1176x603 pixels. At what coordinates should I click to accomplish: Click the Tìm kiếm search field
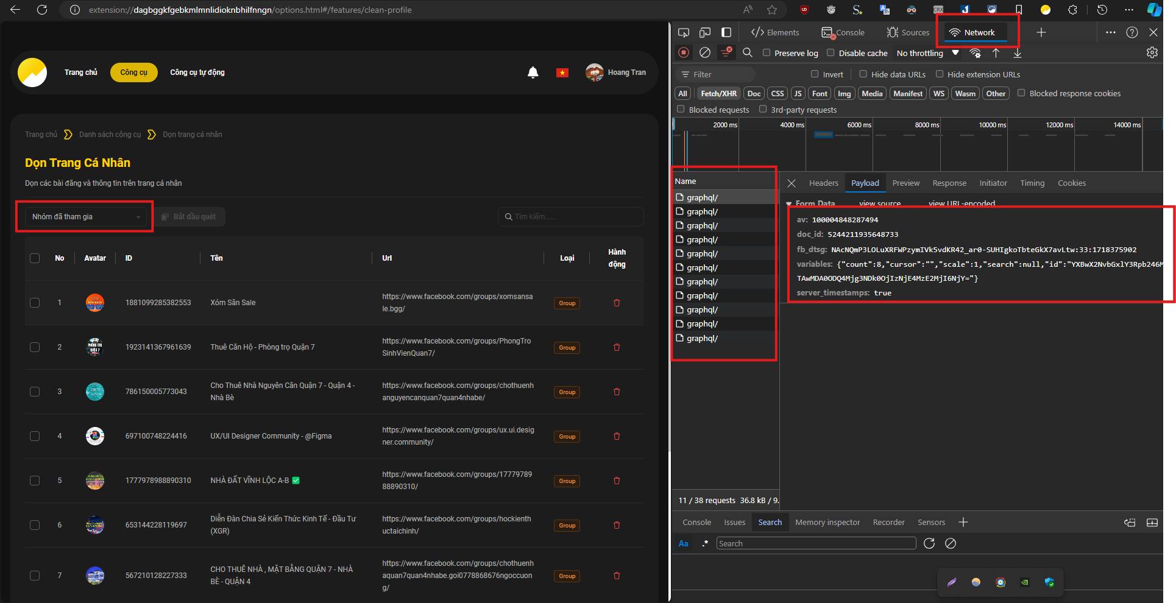pyautogui.click(x=571, y=217)
